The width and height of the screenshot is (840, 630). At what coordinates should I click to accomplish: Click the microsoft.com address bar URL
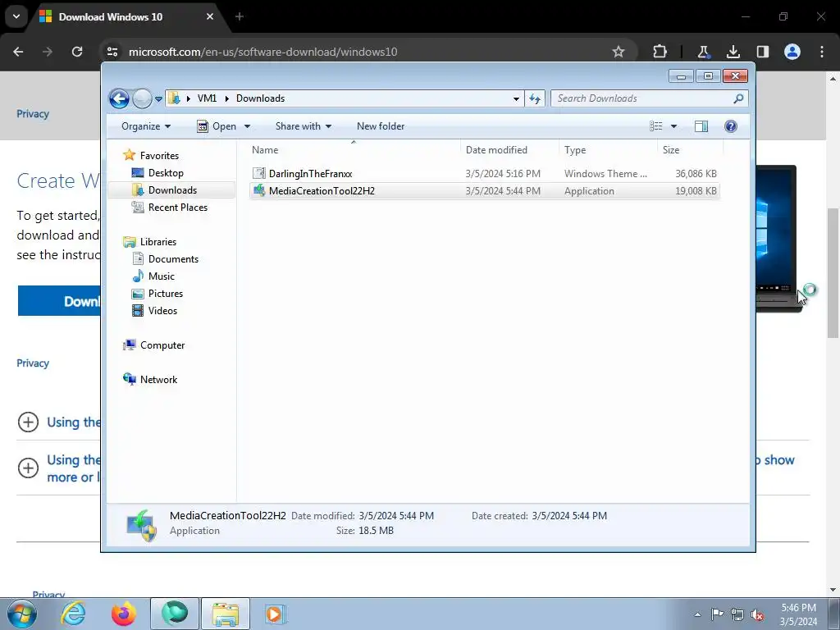click(x=263, y=52)
